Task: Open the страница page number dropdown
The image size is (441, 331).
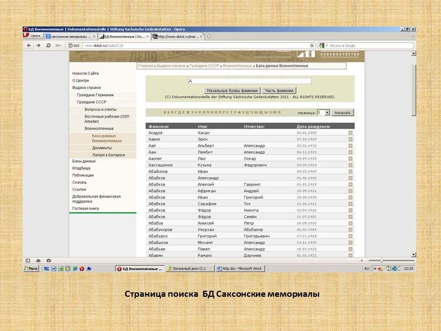Action: coord(324,113)
